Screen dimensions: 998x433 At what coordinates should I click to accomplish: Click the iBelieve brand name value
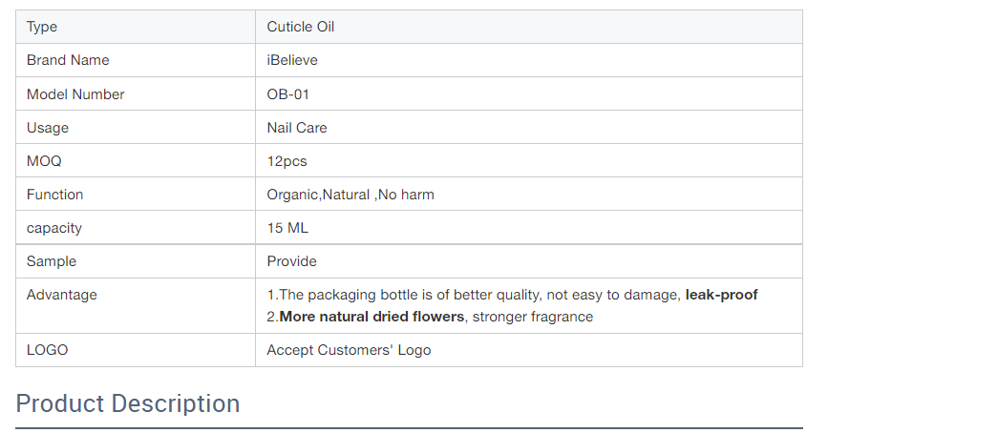click(x=292, y=60)
